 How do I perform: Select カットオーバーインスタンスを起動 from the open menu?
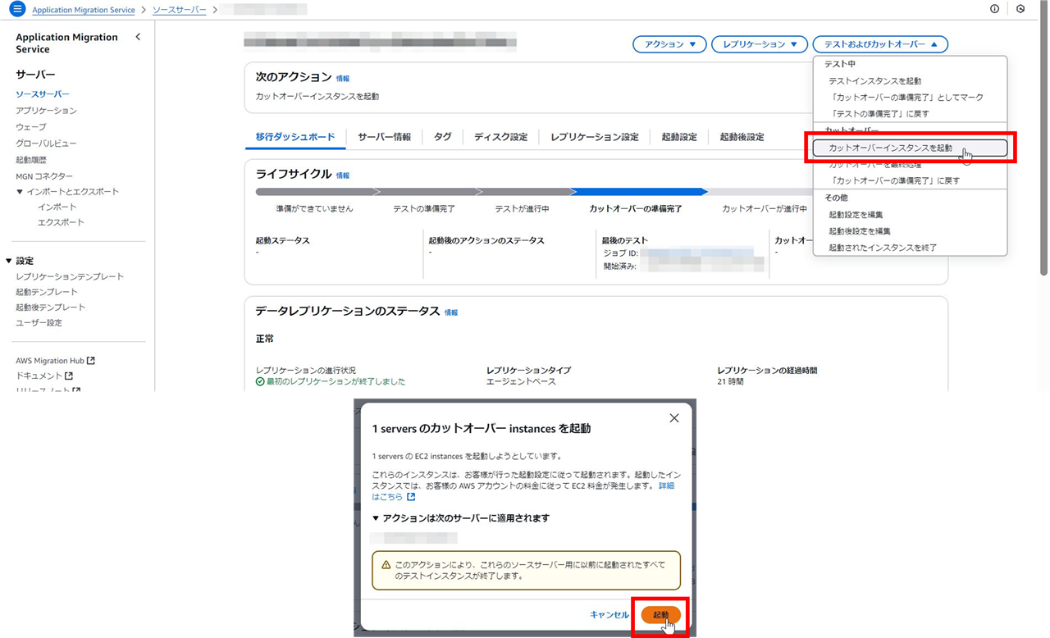[x=890, y=146]
